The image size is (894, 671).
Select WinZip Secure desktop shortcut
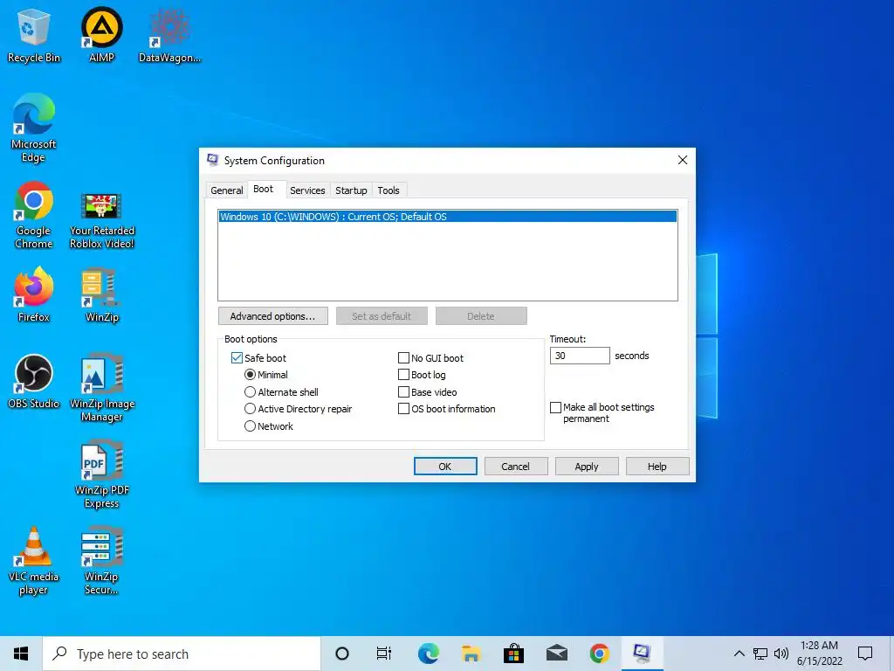(x=101, y=562)
